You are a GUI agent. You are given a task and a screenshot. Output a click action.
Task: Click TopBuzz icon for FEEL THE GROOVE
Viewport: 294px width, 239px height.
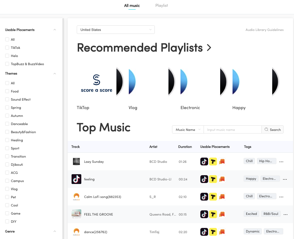213,214
